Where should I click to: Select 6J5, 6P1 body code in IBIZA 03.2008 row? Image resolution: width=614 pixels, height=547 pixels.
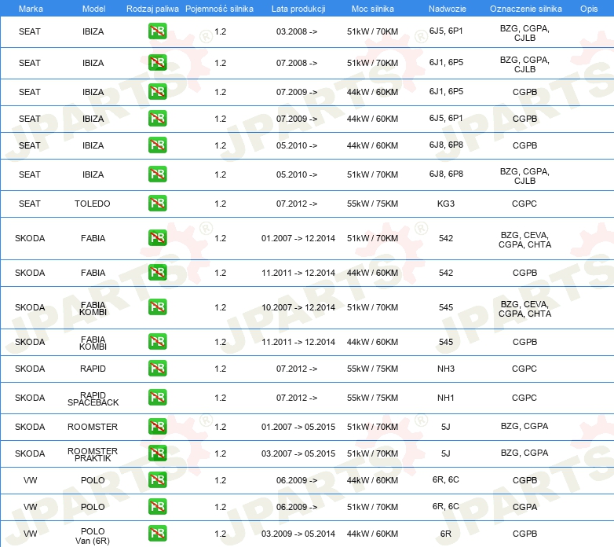click(x=446, y=31)
